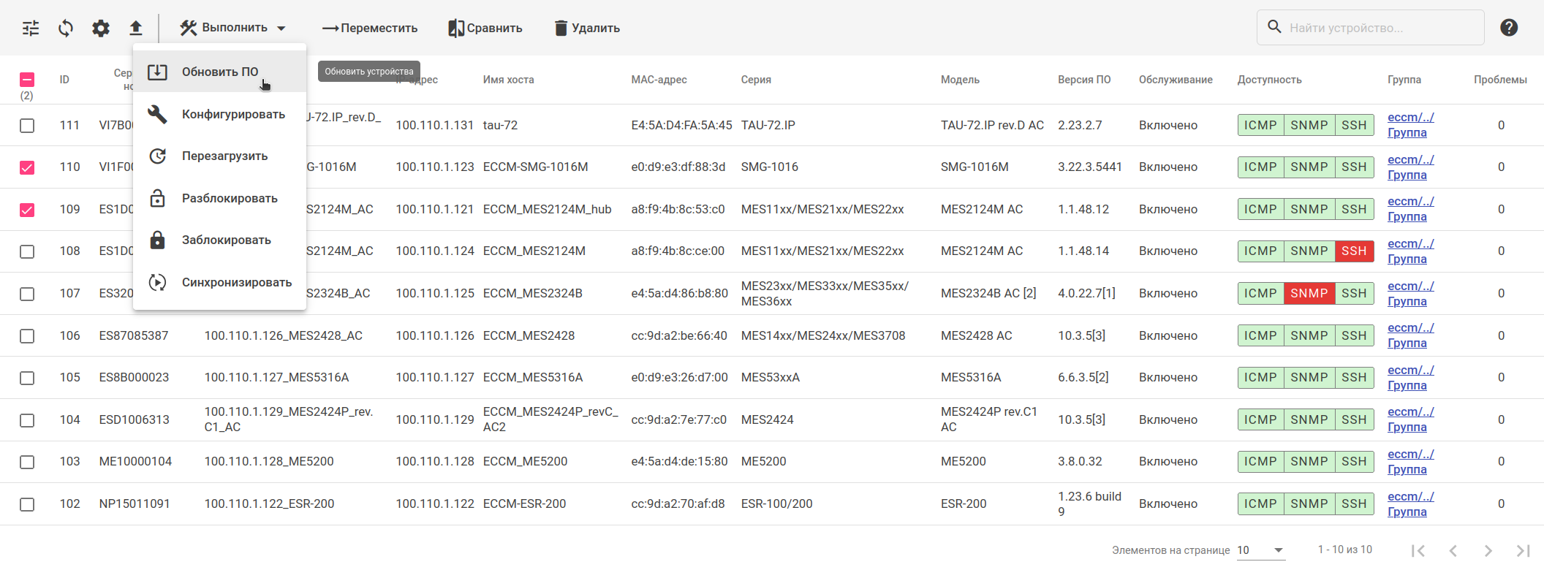This screenshot has width=1544, height=570.
Task: Open the items per page dropdown
Action: tap(1260, 550)
